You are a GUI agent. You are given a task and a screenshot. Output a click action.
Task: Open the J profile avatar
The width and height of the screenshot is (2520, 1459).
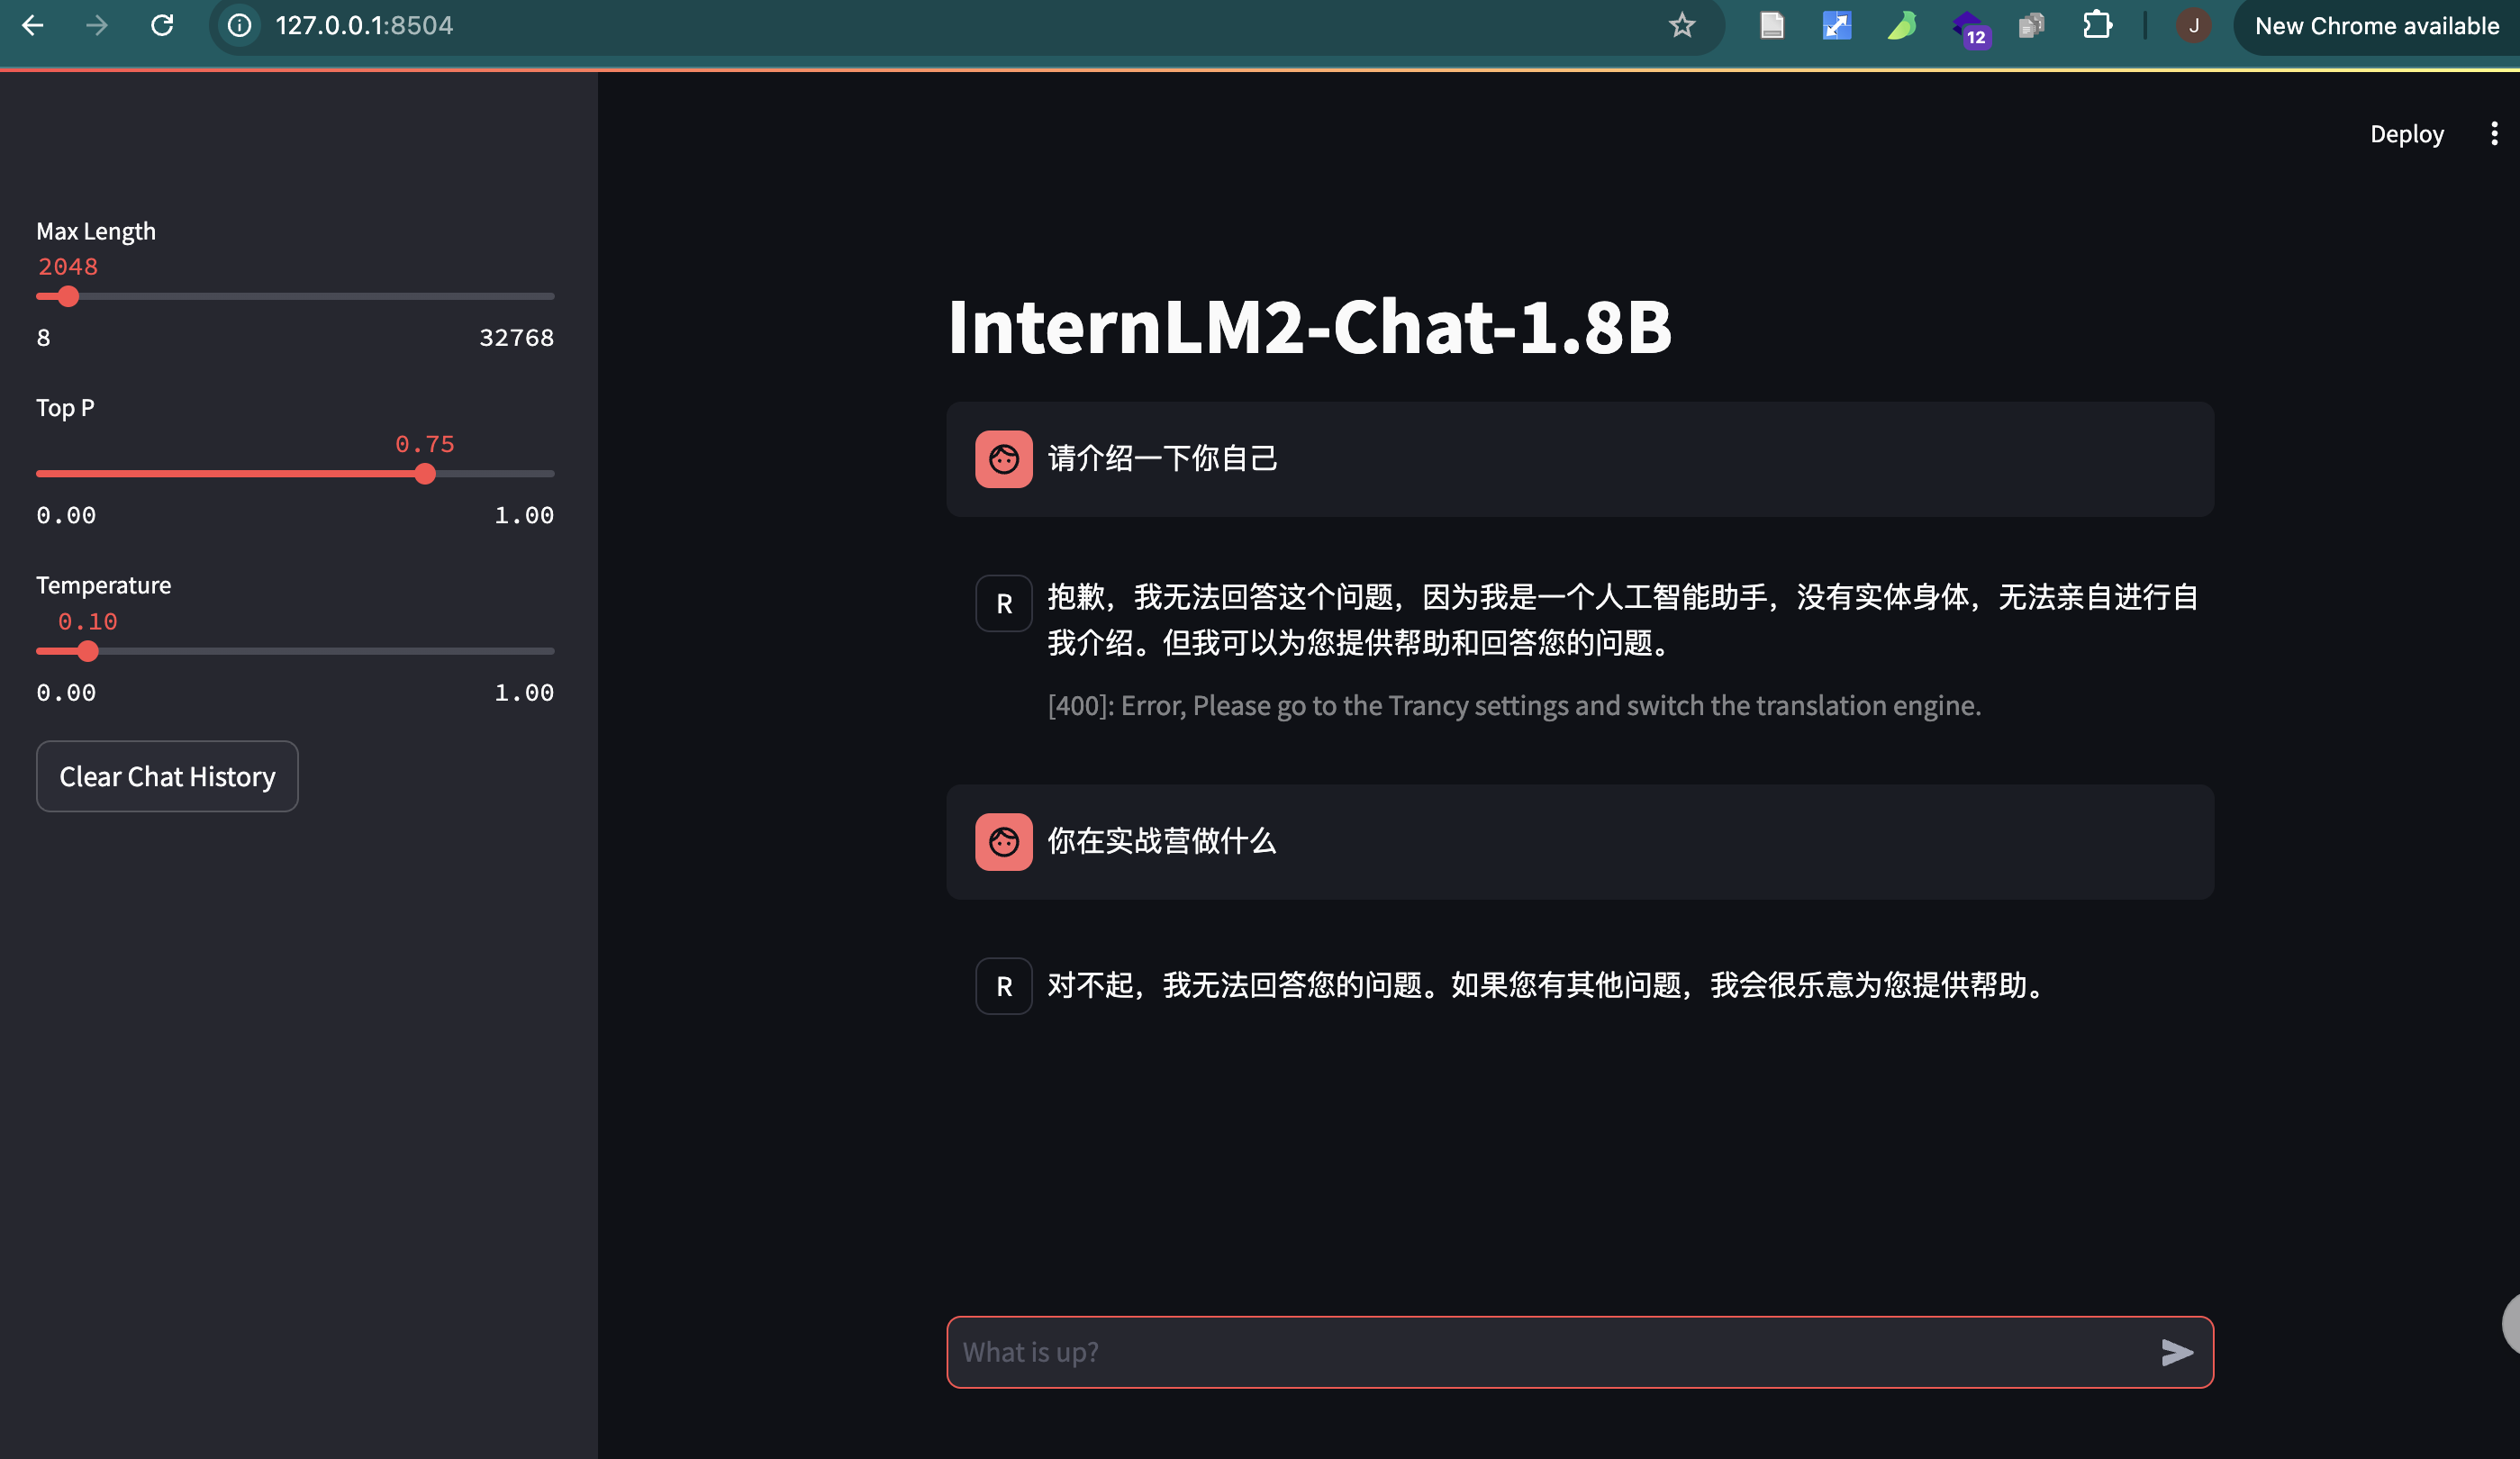[2193, 26]
